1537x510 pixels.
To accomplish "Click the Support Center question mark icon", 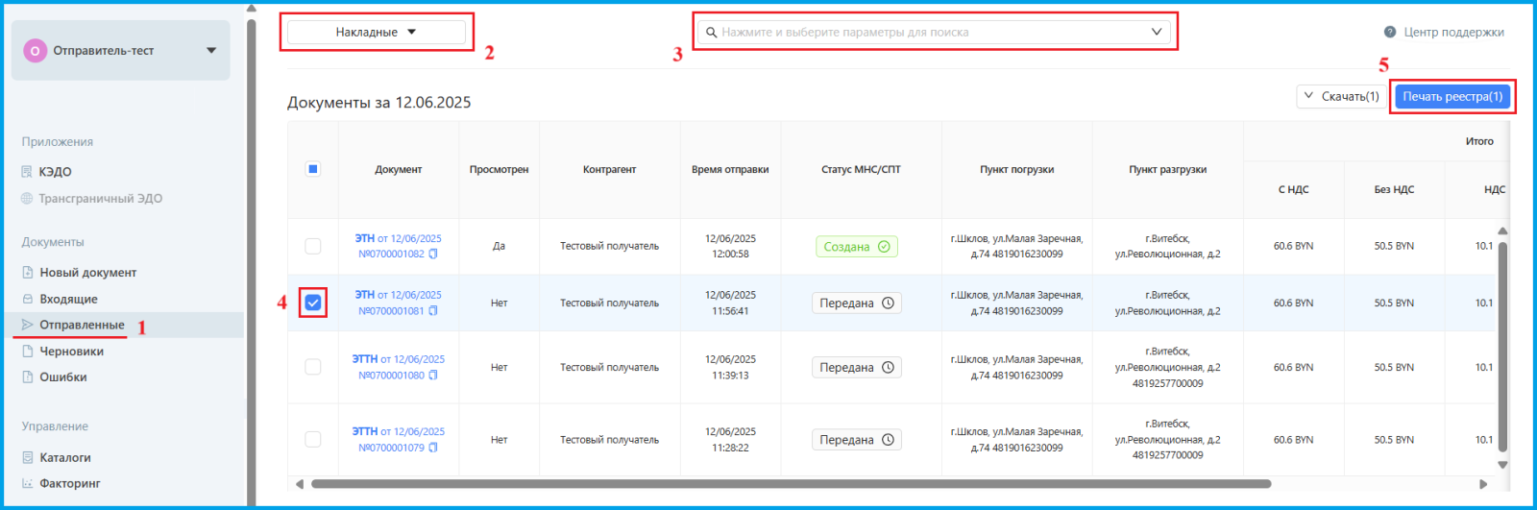I will [x=1389, y=33].
